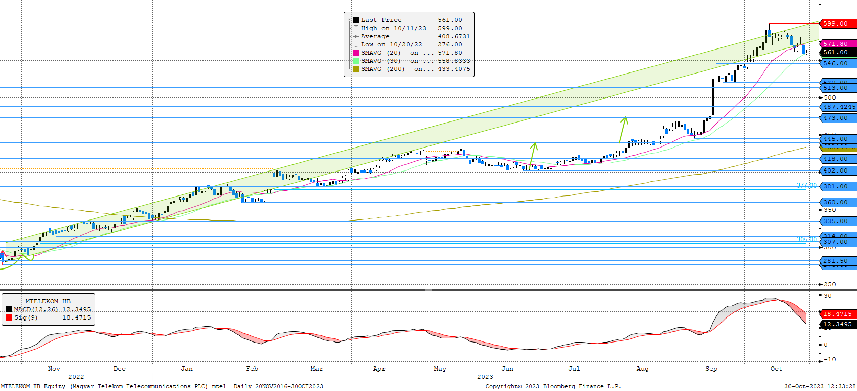
Task: Click the May label on time axis
Action: click(440, 369)
